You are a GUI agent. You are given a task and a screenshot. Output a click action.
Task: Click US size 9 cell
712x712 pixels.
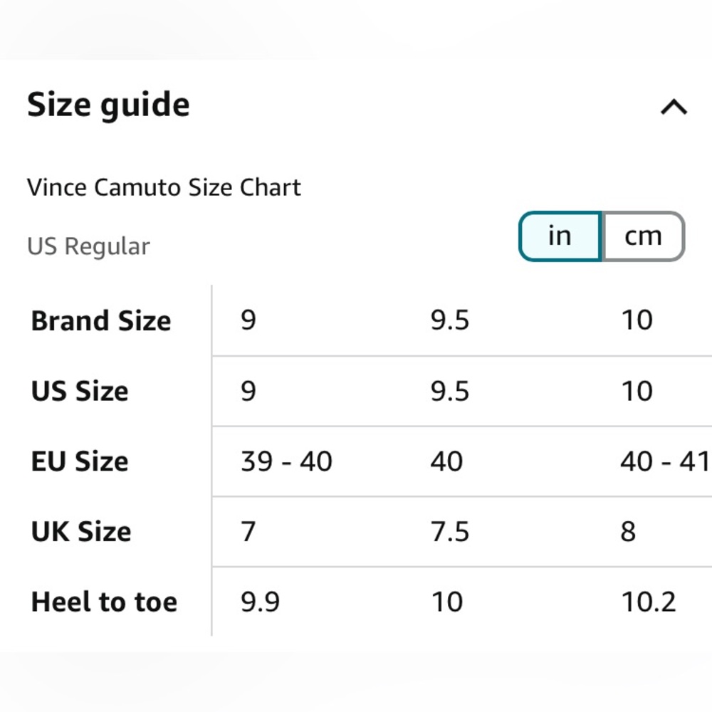(x=248, y=391)
